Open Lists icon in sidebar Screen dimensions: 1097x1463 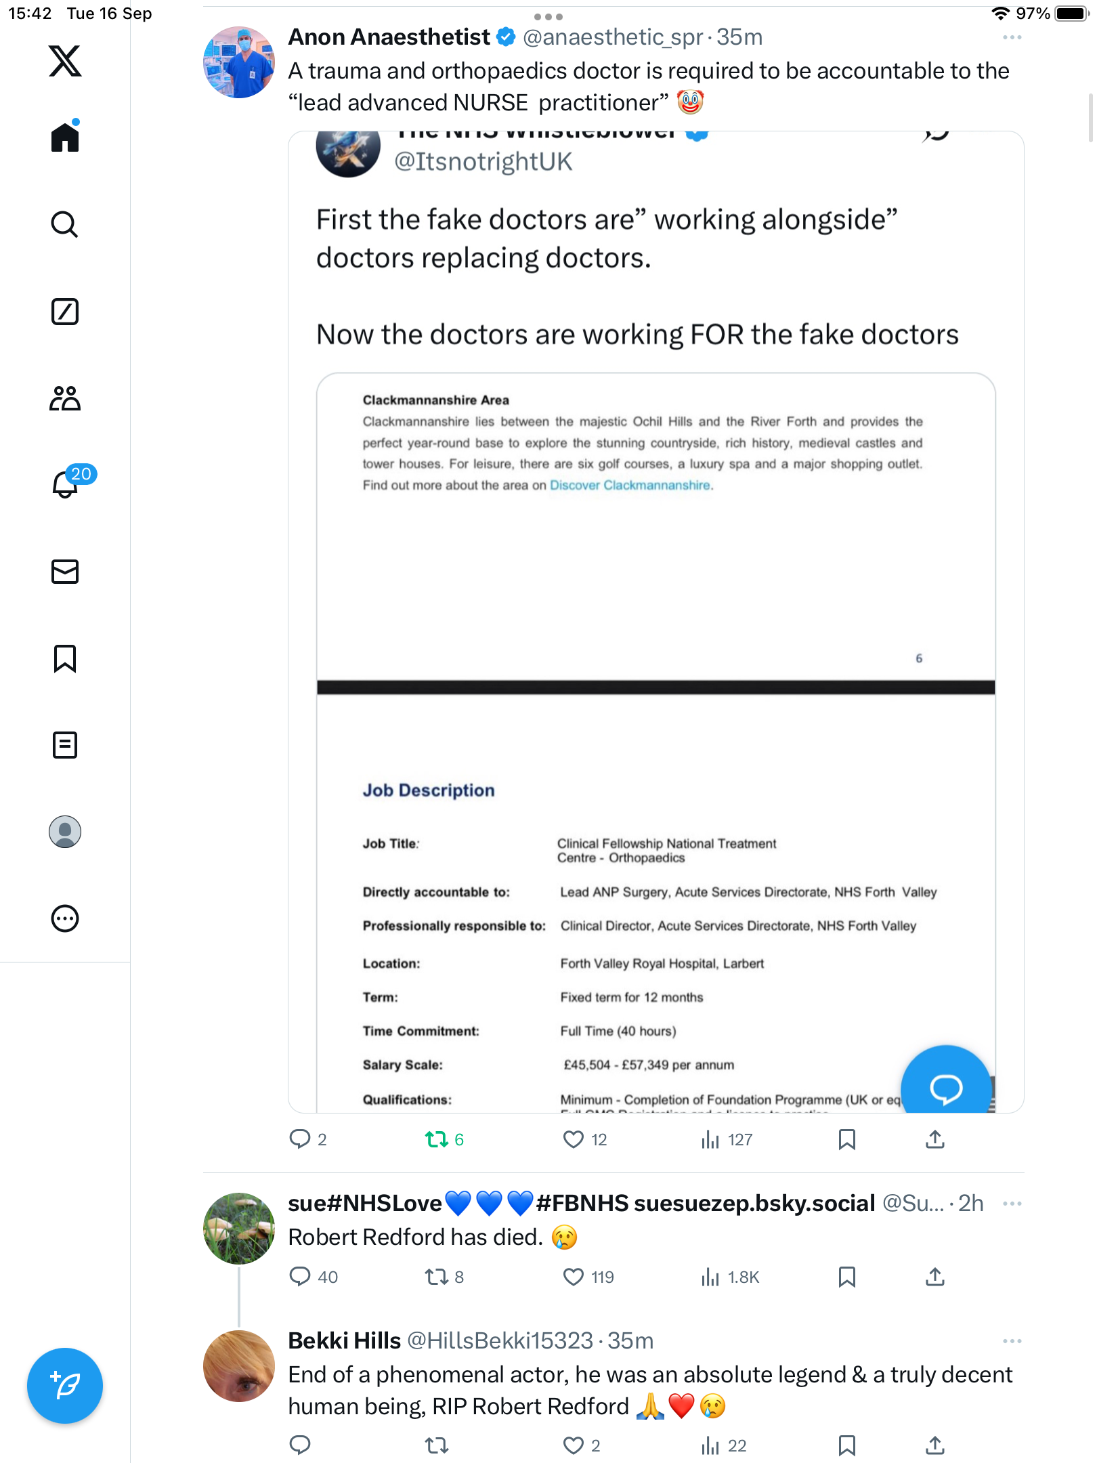pos(65,745)
